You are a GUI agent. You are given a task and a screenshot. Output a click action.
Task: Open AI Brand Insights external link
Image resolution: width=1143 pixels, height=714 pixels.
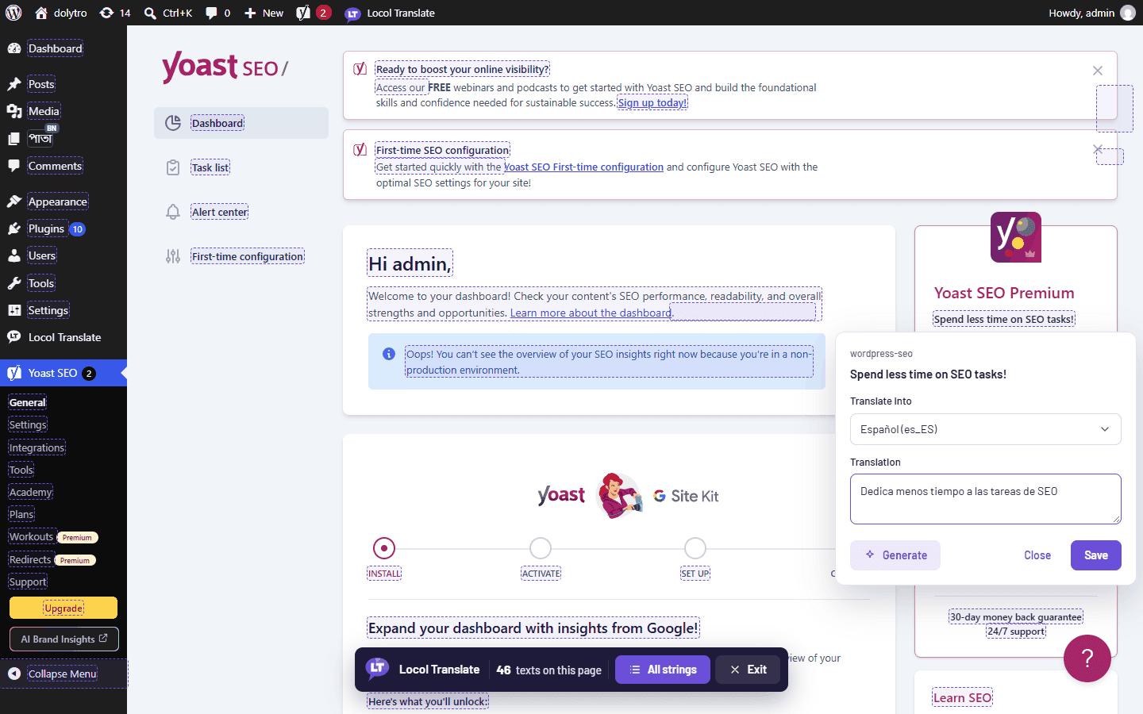pyautogui.click(x=64, y=639)
